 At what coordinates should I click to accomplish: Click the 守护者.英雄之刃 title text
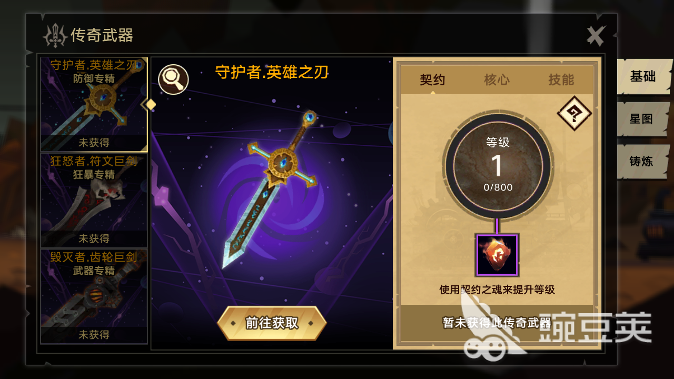pyautogui.click(x=272, y=72)
